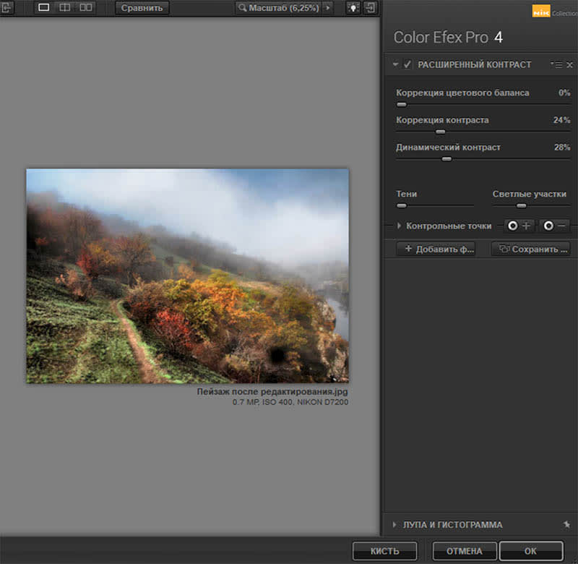
Task: Click Сохранить recipe button
Action: pyautogui.click(x=531, y=249)
